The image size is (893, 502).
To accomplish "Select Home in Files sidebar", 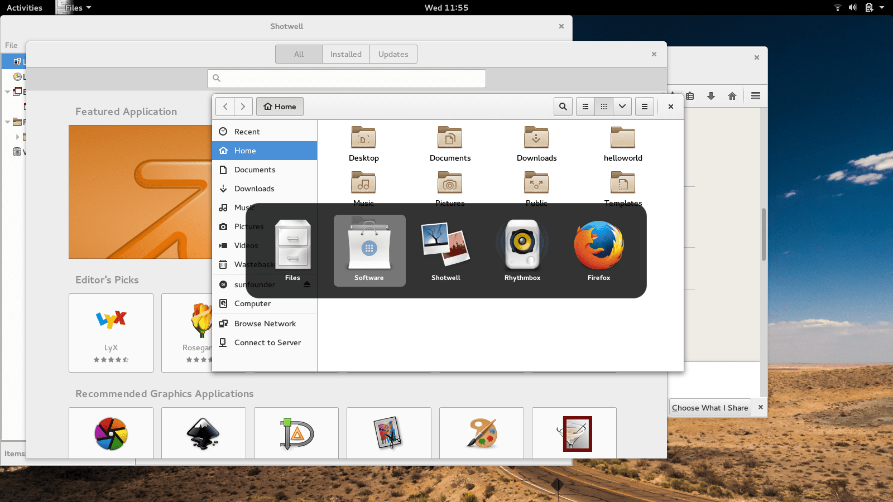I will pyautogui.click(x=265, y=151).
